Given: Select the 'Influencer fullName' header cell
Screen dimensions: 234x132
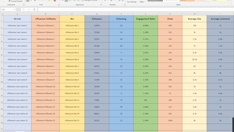Looking at the screenshot, I should pos(45,19).
